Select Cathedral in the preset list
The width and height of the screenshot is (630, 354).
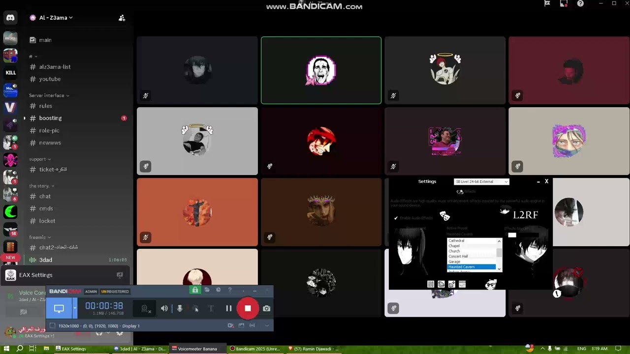click(x=472, y=240)
